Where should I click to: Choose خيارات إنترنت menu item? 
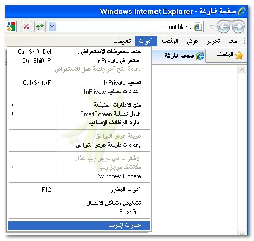(79, 225)
